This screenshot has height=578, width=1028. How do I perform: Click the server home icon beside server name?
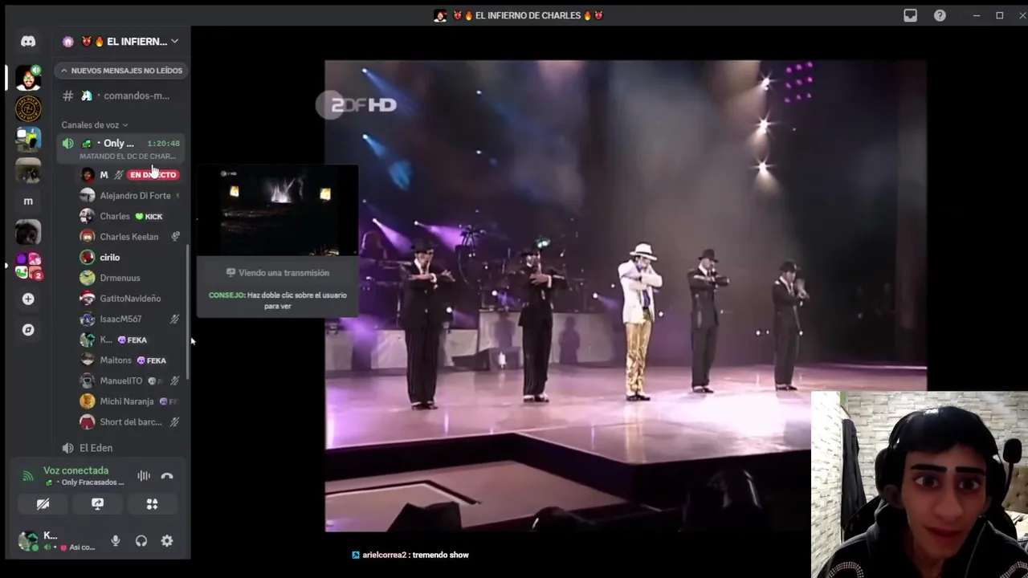click(x=68, y=42)
